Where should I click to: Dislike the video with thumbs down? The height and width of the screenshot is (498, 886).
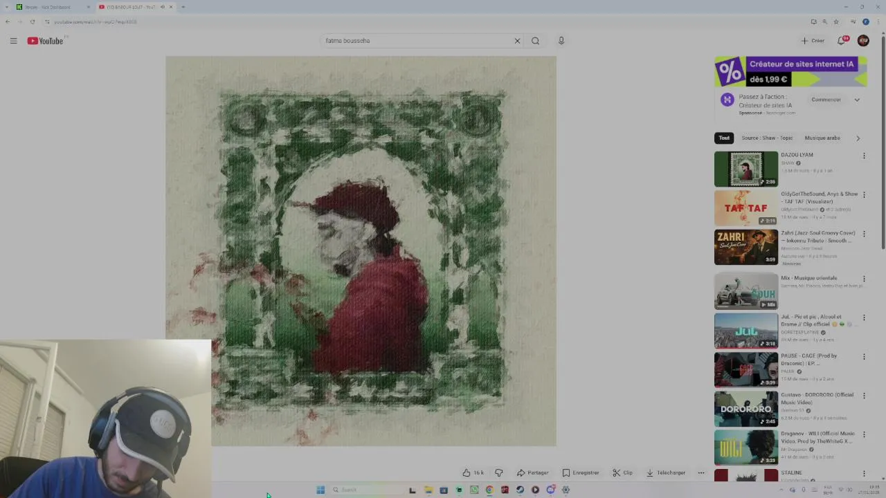click(498, 473)
